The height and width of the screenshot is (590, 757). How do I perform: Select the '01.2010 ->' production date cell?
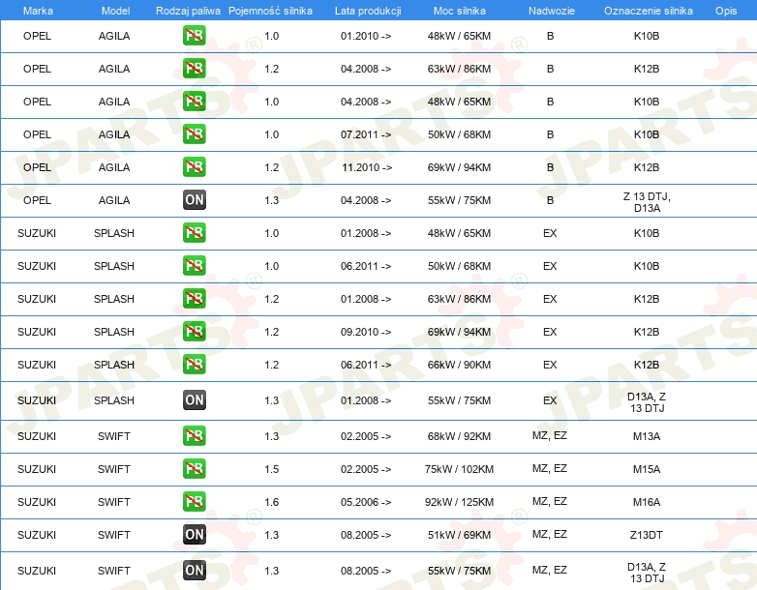366,36
